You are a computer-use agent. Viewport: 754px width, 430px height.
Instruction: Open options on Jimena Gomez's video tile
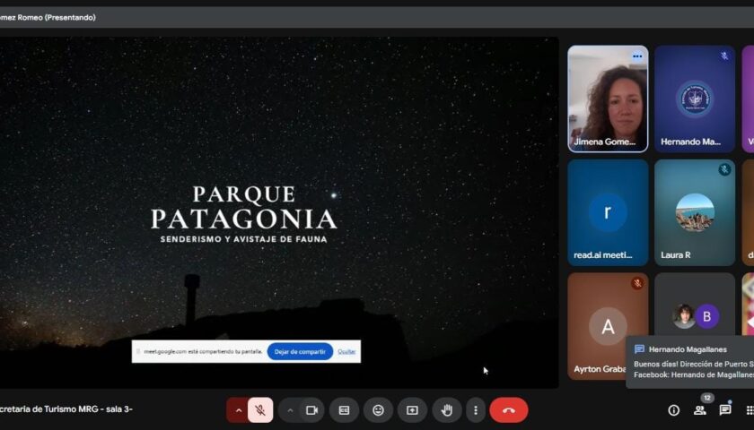tap(636, 56)
